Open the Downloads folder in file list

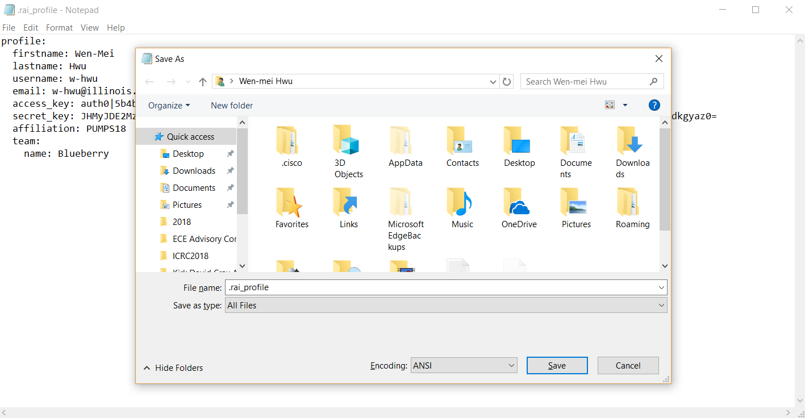pyautogui.click(x=633, y=152)
